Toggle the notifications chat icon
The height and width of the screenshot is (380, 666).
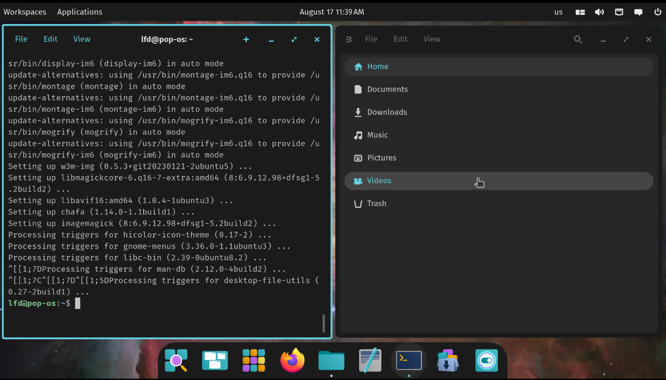[638, 11]
